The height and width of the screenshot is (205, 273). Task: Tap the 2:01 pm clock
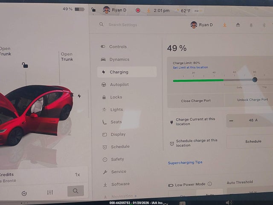click(162, 11)
